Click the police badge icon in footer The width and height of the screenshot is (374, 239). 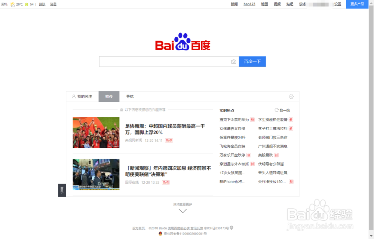coord(160,233)
